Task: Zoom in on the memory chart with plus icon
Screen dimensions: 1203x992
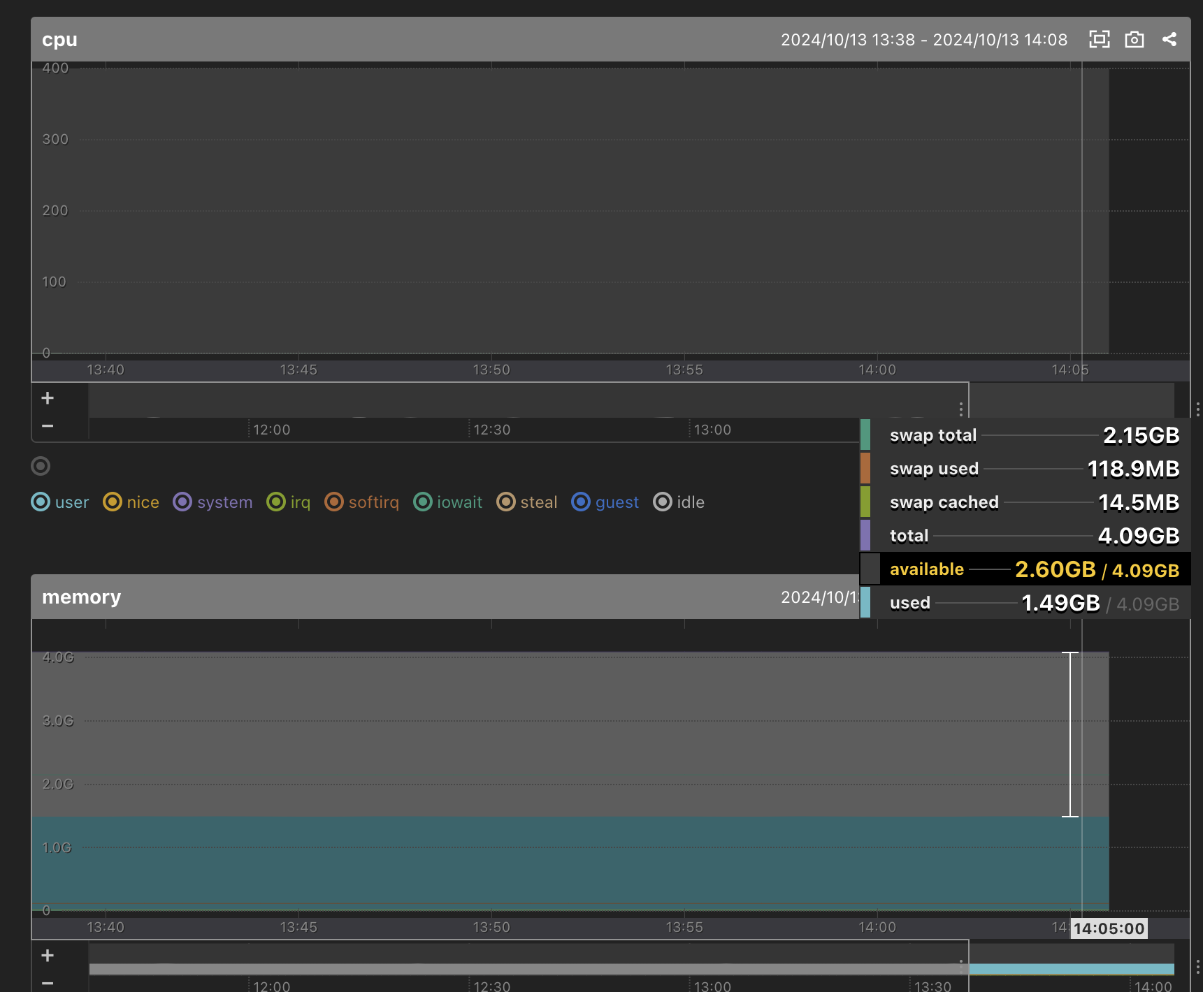Action: pos(47,955)
